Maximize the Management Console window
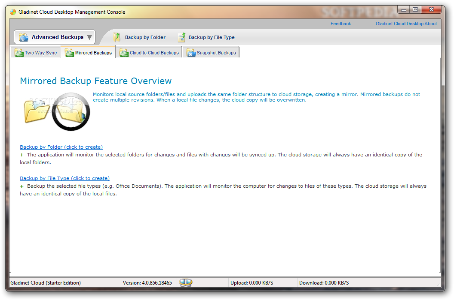 point(415,10)
